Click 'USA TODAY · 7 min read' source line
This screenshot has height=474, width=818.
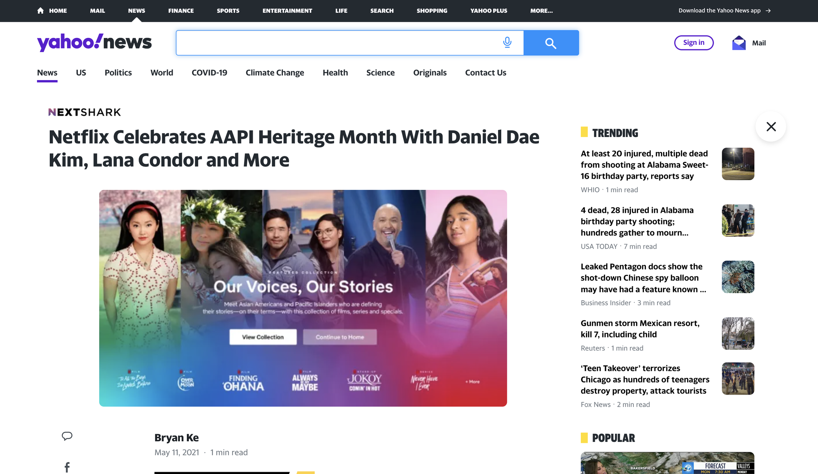tap(618, 246)
